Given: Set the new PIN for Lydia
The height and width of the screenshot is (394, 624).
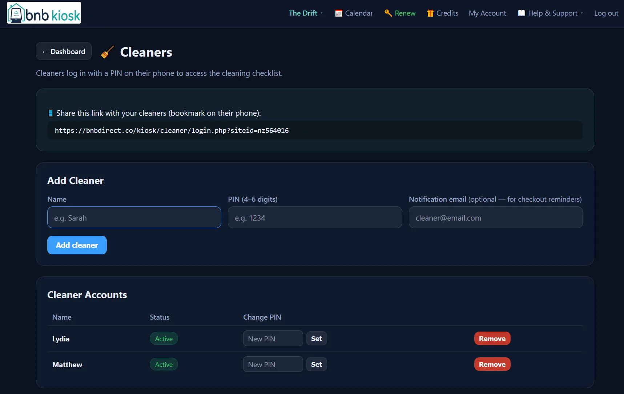Looking at the screenshot, I should [x=317, y=338].
